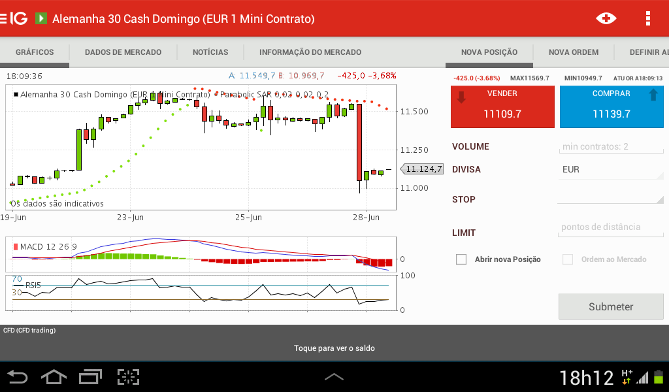
Task: Tap the candlestick price chart
Action: tap(201, 147)
